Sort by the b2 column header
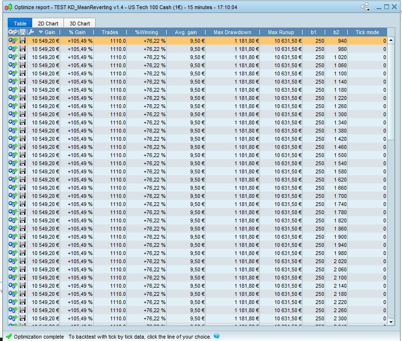This screenshot has height=341, width=402. click(336, 32)
